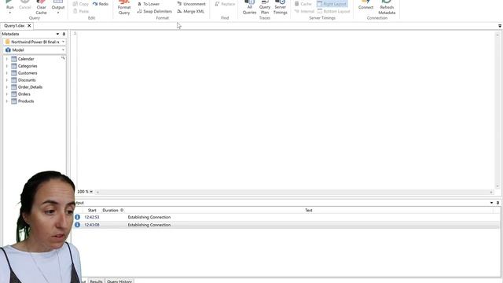Click the info icon on the 12:42:53 row
Image resolution: width=503 pixels, height=283 pixels.
(x=77, y=217)
